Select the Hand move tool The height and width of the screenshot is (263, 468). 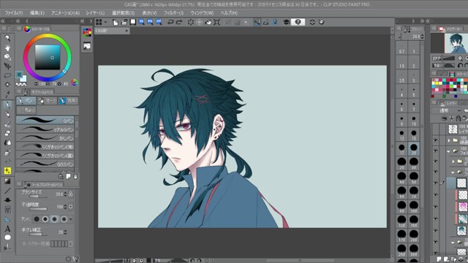pos(7,47)
